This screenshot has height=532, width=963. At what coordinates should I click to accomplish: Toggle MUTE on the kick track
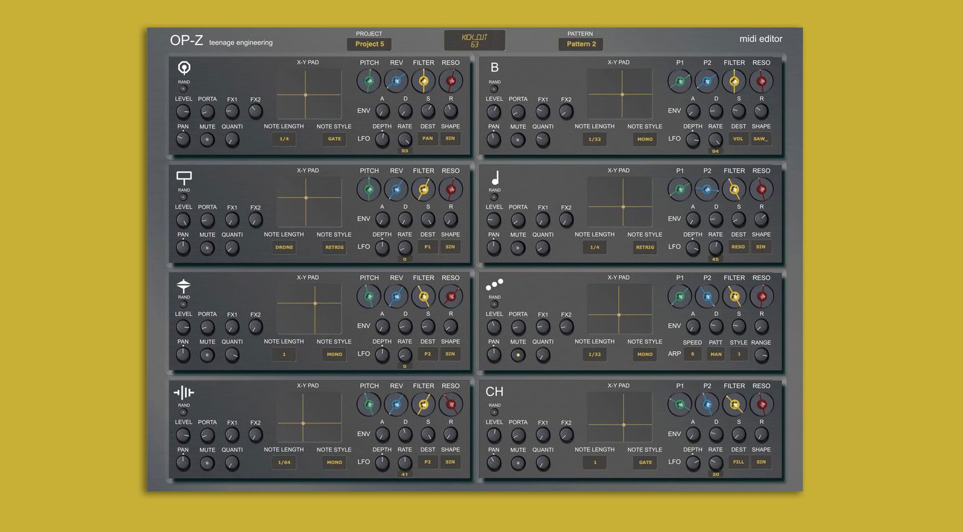tap(207, 140)
